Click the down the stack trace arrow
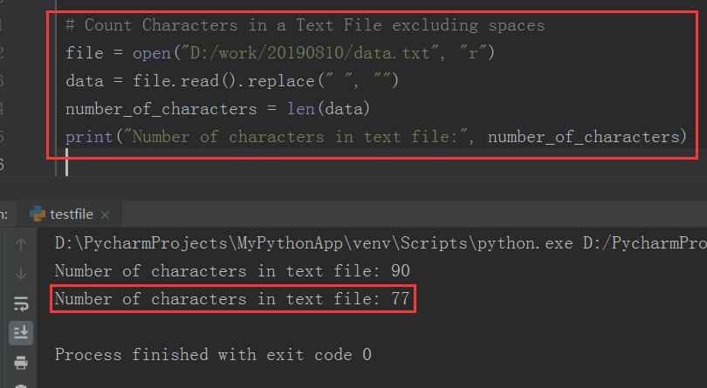This screenshot has width=707, height=388. tap(21, 274)
